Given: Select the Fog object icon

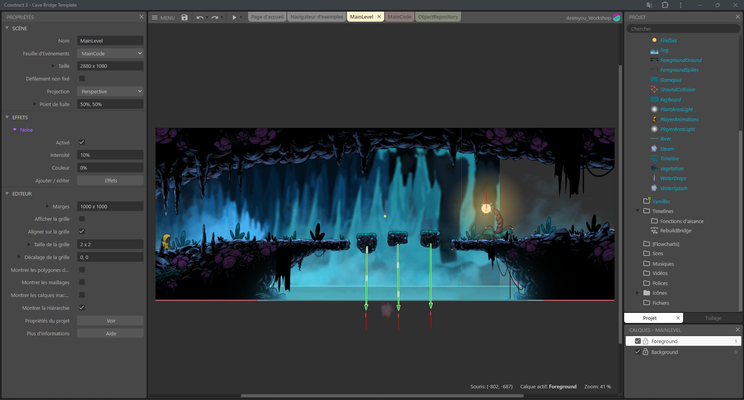Looking at the screenshot, I should (x=654, y=50).
